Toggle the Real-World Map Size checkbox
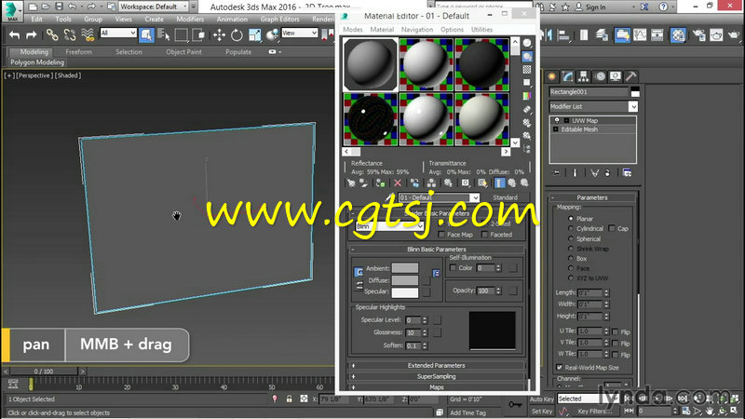The height and width of the screenshot is (419, 745). [x=560, y=367]
